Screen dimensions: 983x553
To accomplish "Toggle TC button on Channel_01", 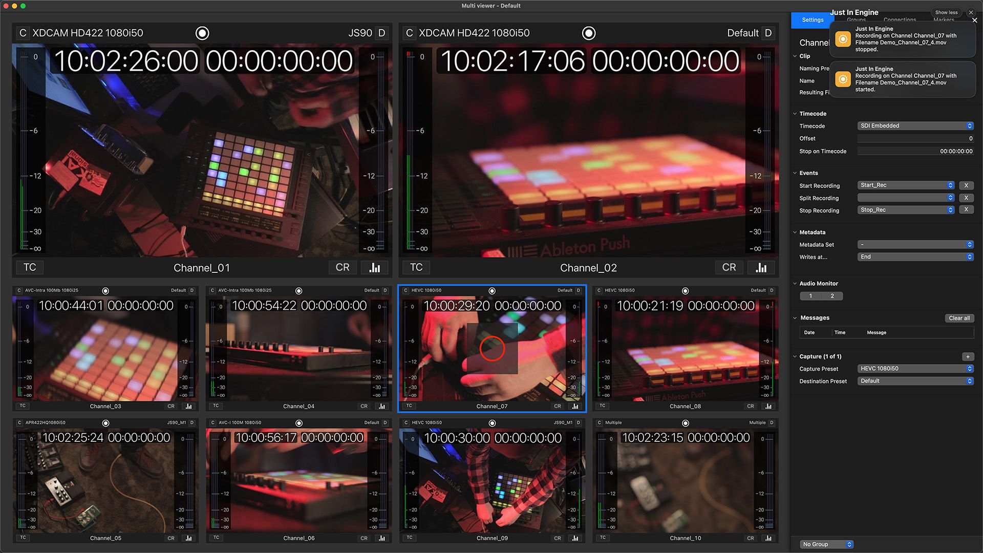I will [30, 267].
